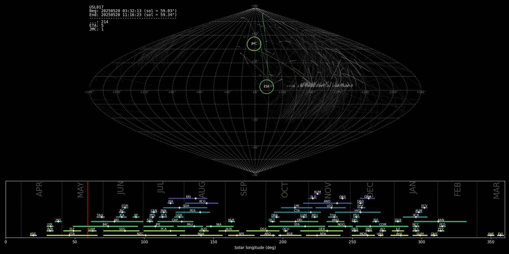Select the CAP shower bar in timeline
509x254 pixels.
[175, 222]
